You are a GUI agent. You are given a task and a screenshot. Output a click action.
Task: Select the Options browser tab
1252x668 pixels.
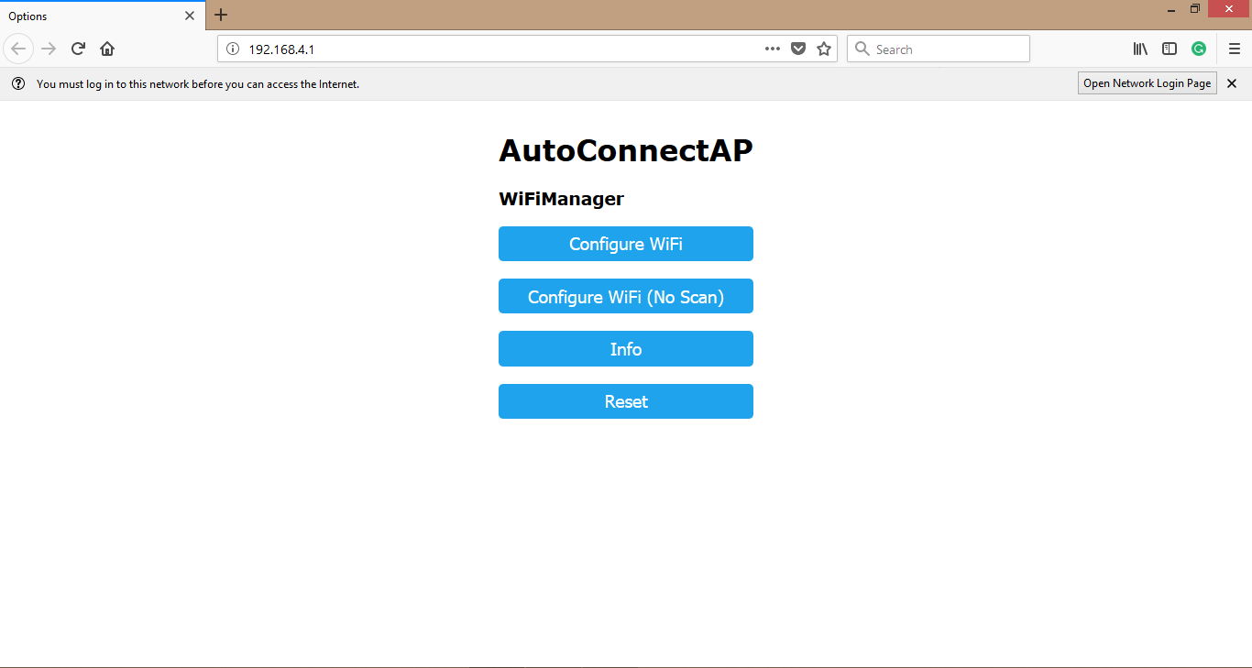(92, 16)
